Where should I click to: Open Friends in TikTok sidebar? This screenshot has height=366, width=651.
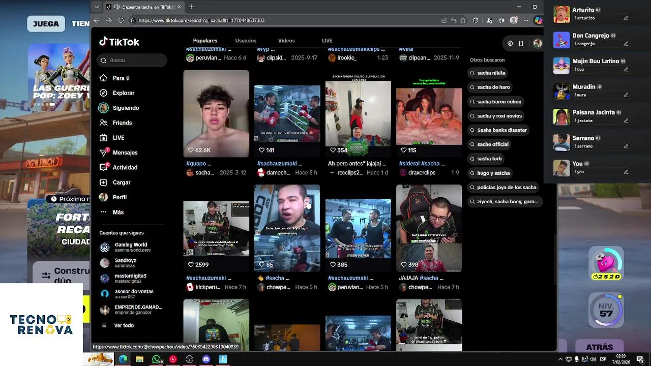coord(115,123)
